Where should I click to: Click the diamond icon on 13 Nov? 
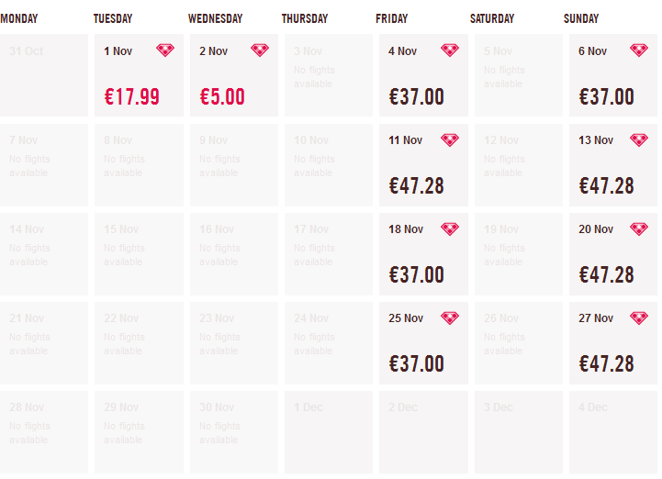[x=639, y=139]
